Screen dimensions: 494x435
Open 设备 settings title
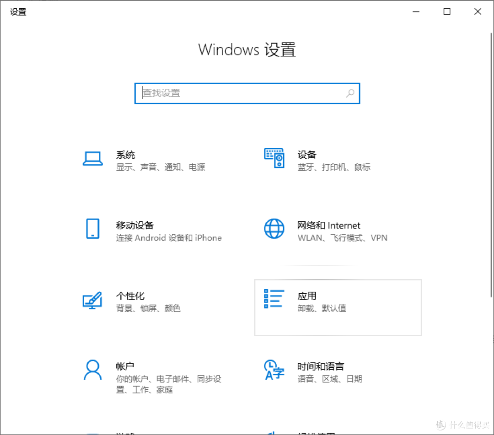[307, 155]
